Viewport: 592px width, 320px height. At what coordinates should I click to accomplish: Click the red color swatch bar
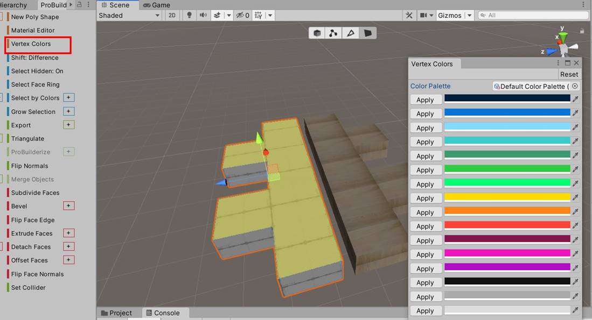click(507, 225)
